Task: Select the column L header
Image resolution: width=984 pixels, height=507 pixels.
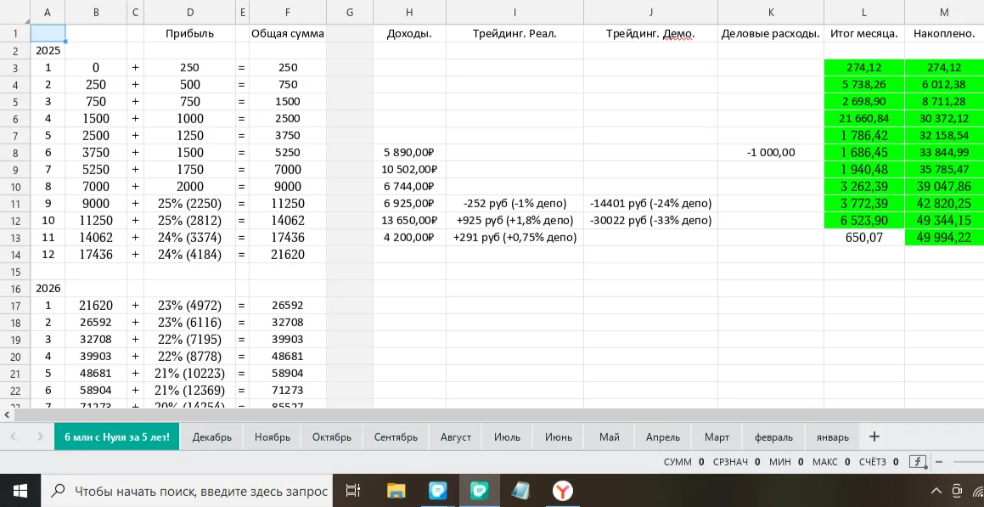Action: click(864, 12)
